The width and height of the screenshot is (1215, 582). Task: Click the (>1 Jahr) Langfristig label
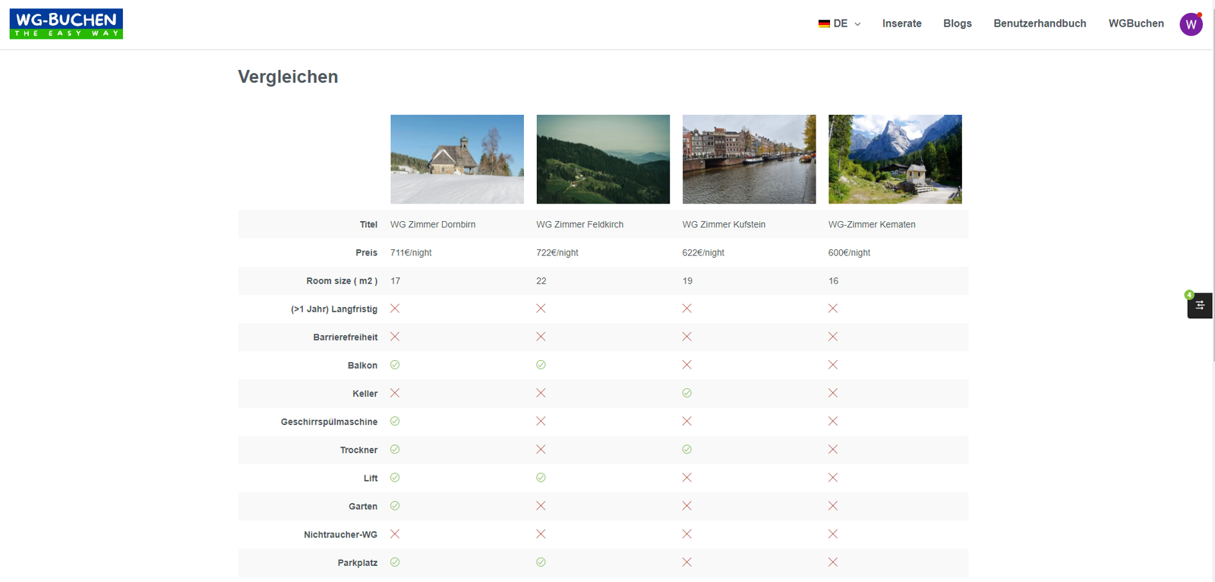coord(334,309)
